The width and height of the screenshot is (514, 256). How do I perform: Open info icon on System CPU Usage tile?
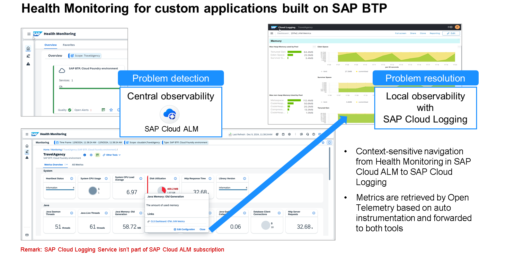click(106, 179)
